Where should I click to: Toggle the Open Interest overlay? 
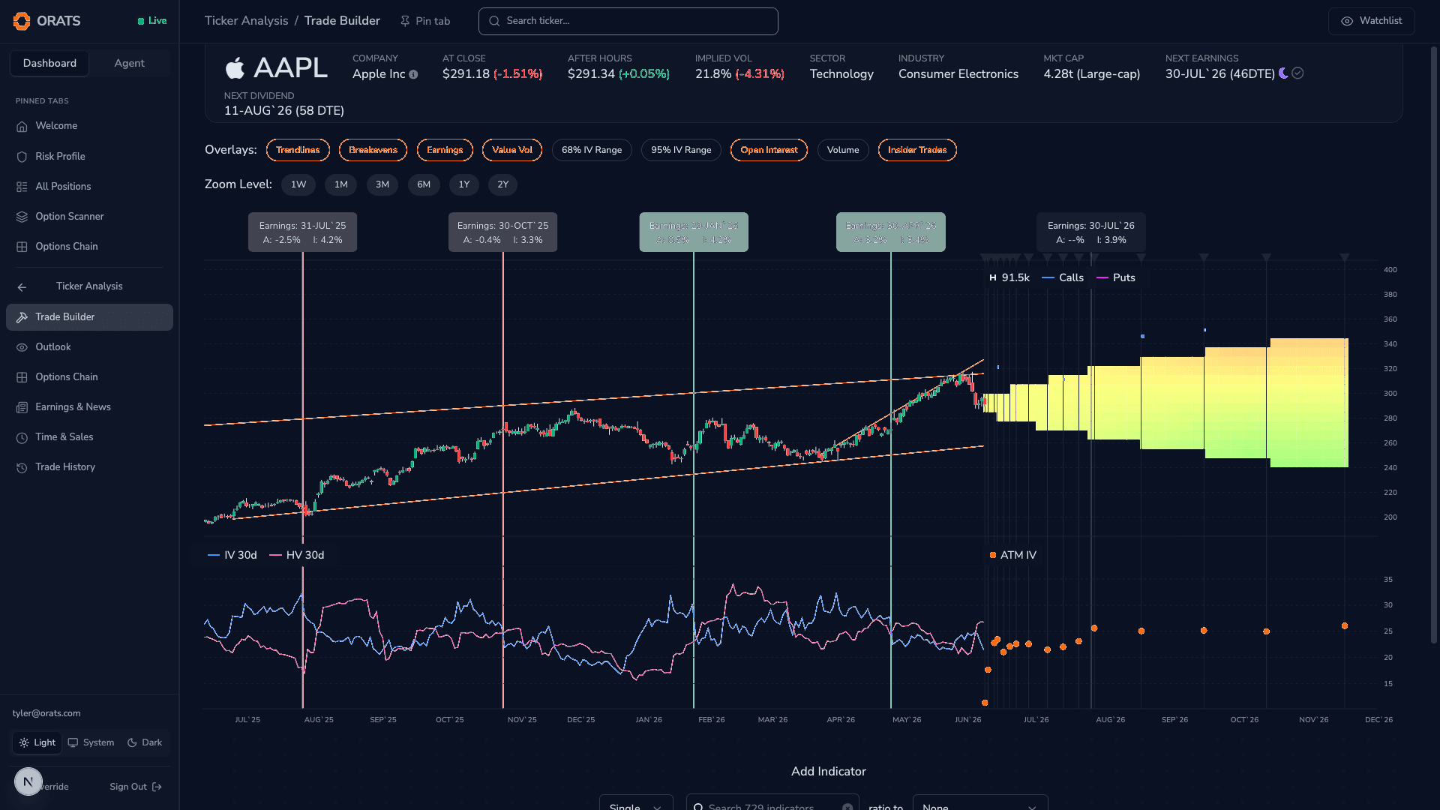point(769,150)
